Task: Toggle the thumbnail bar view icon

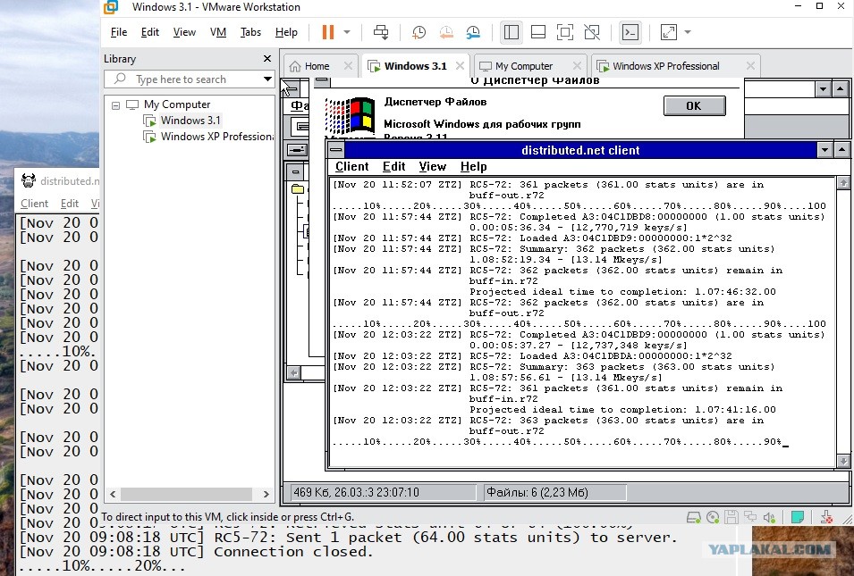Action: point(538,32)
